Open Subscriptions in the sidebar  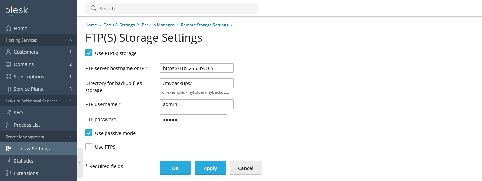tap(39, 77)
